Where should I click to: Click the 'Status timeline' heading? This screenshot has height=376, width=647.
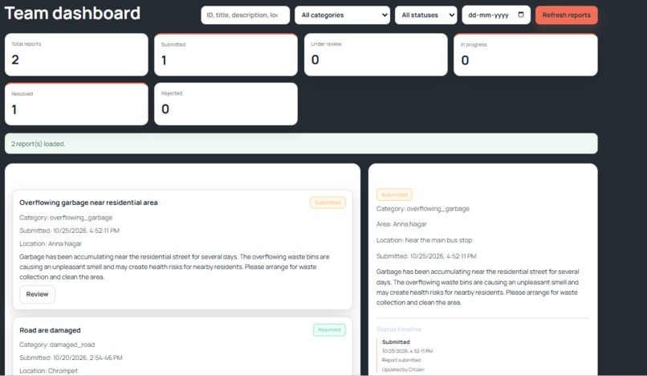pyautogui.click(x=399, y=329)
